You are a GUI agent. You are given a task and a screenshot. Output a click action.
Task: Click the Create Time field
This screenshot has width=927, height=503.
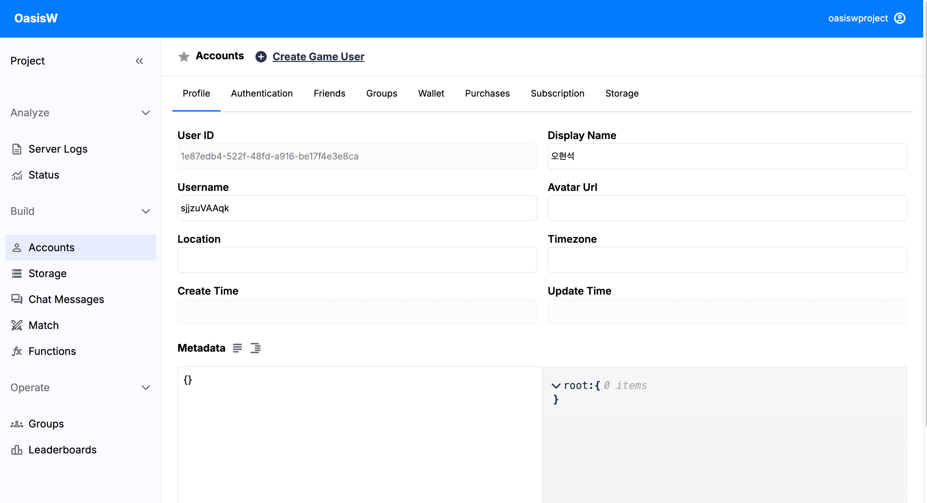[x=357, y=312]
